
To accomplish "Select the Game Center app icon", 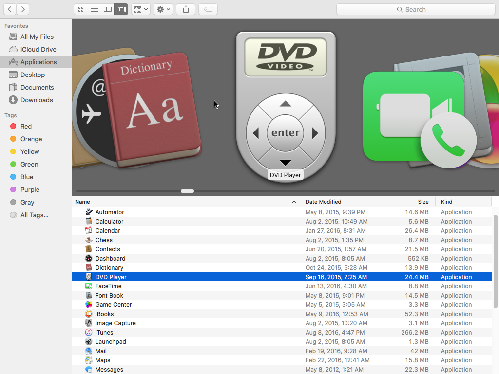I will click(89, 304).
